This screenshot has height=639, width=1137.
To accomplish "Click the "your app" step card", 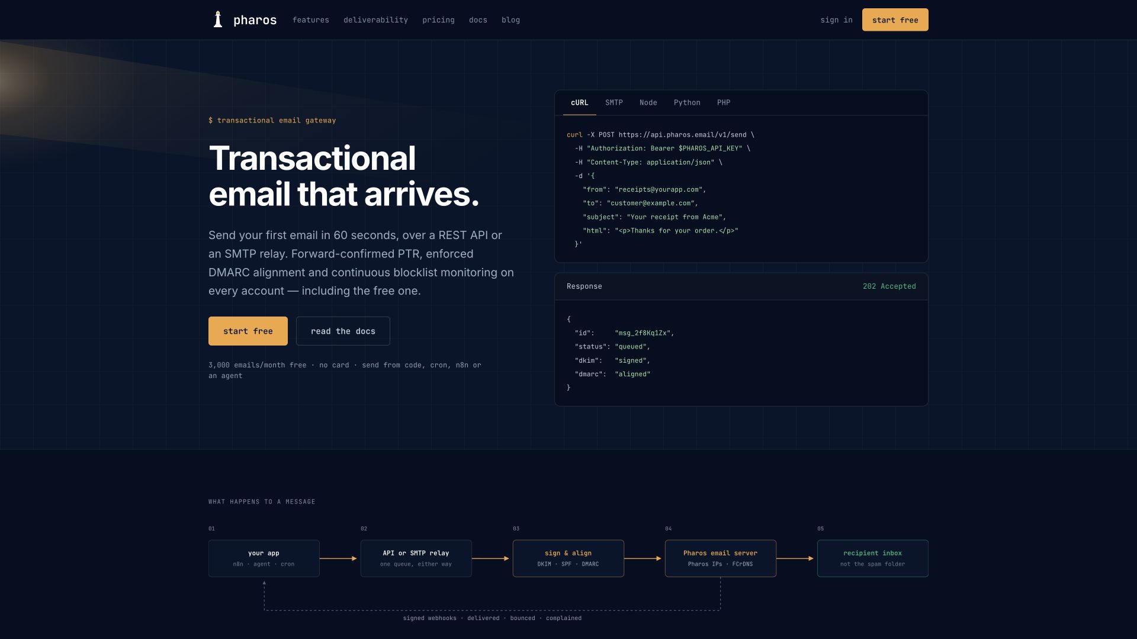I will 264,559.
